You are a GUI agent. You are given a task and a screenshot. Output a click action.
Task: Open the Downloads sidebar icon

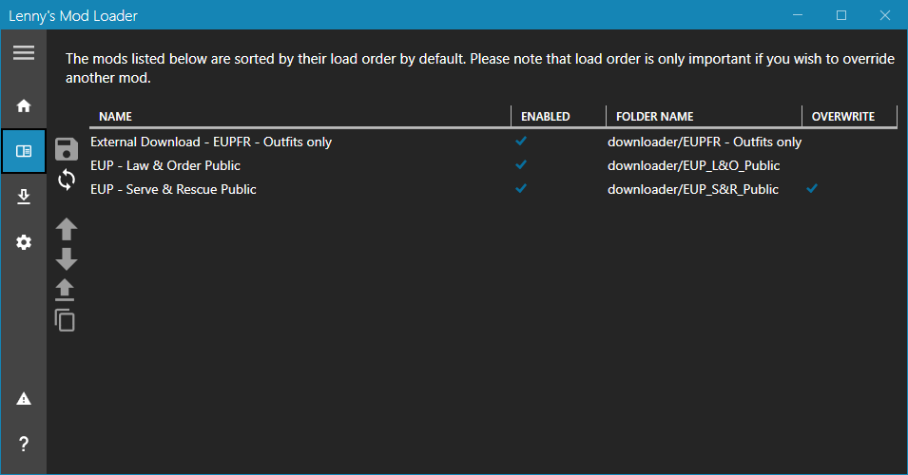click(24, 197)
